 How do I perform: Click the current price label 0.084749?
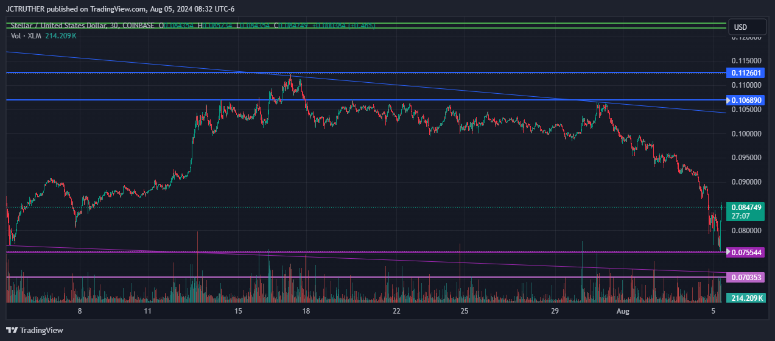(x=746, y=207)
